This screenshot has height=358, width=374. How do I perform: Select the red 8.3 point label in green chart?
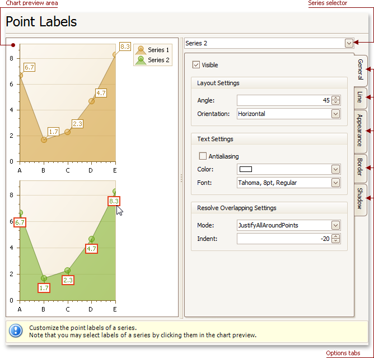(x=114, y=201)
